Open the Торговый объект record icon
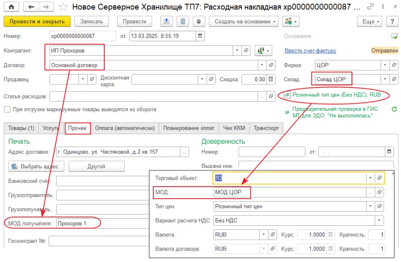 (x=380, y=178)
